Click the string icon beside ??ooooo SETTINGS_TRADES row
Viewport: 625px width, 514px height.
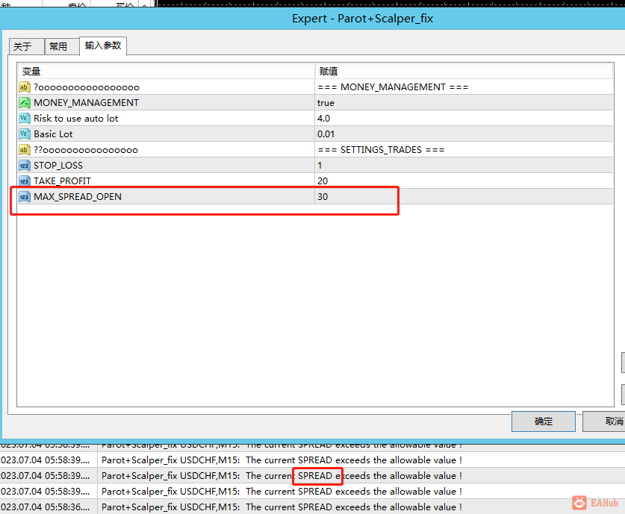[x=25, y=150]
